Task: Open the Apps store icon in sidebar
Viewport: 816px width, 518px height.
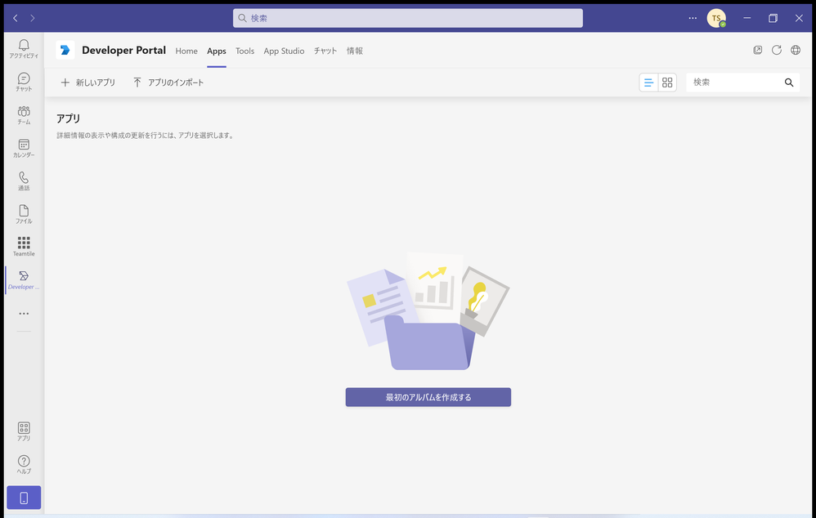Action: point(24,431)
